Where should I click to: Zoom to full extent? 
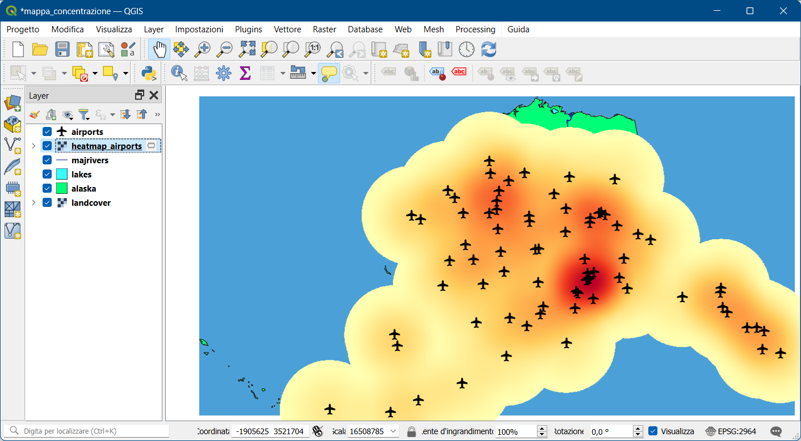(x=247, y=49)
